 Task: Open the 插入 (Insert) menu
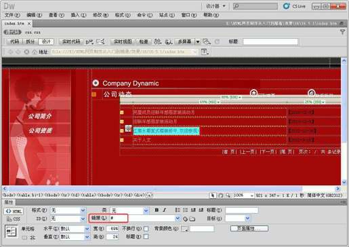[x=79, y=15]
